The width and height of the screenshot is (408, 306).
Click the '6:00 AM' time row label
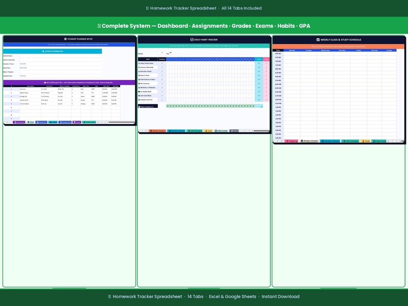(x=278, y=53)
